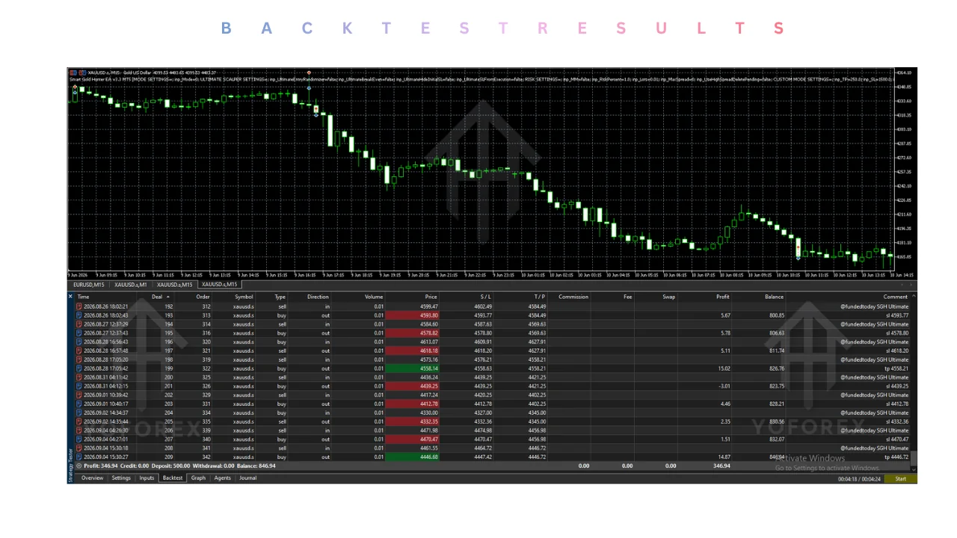Select the green price cell 4446.68
Screen dimensions: 957x538
pos(413,457)
